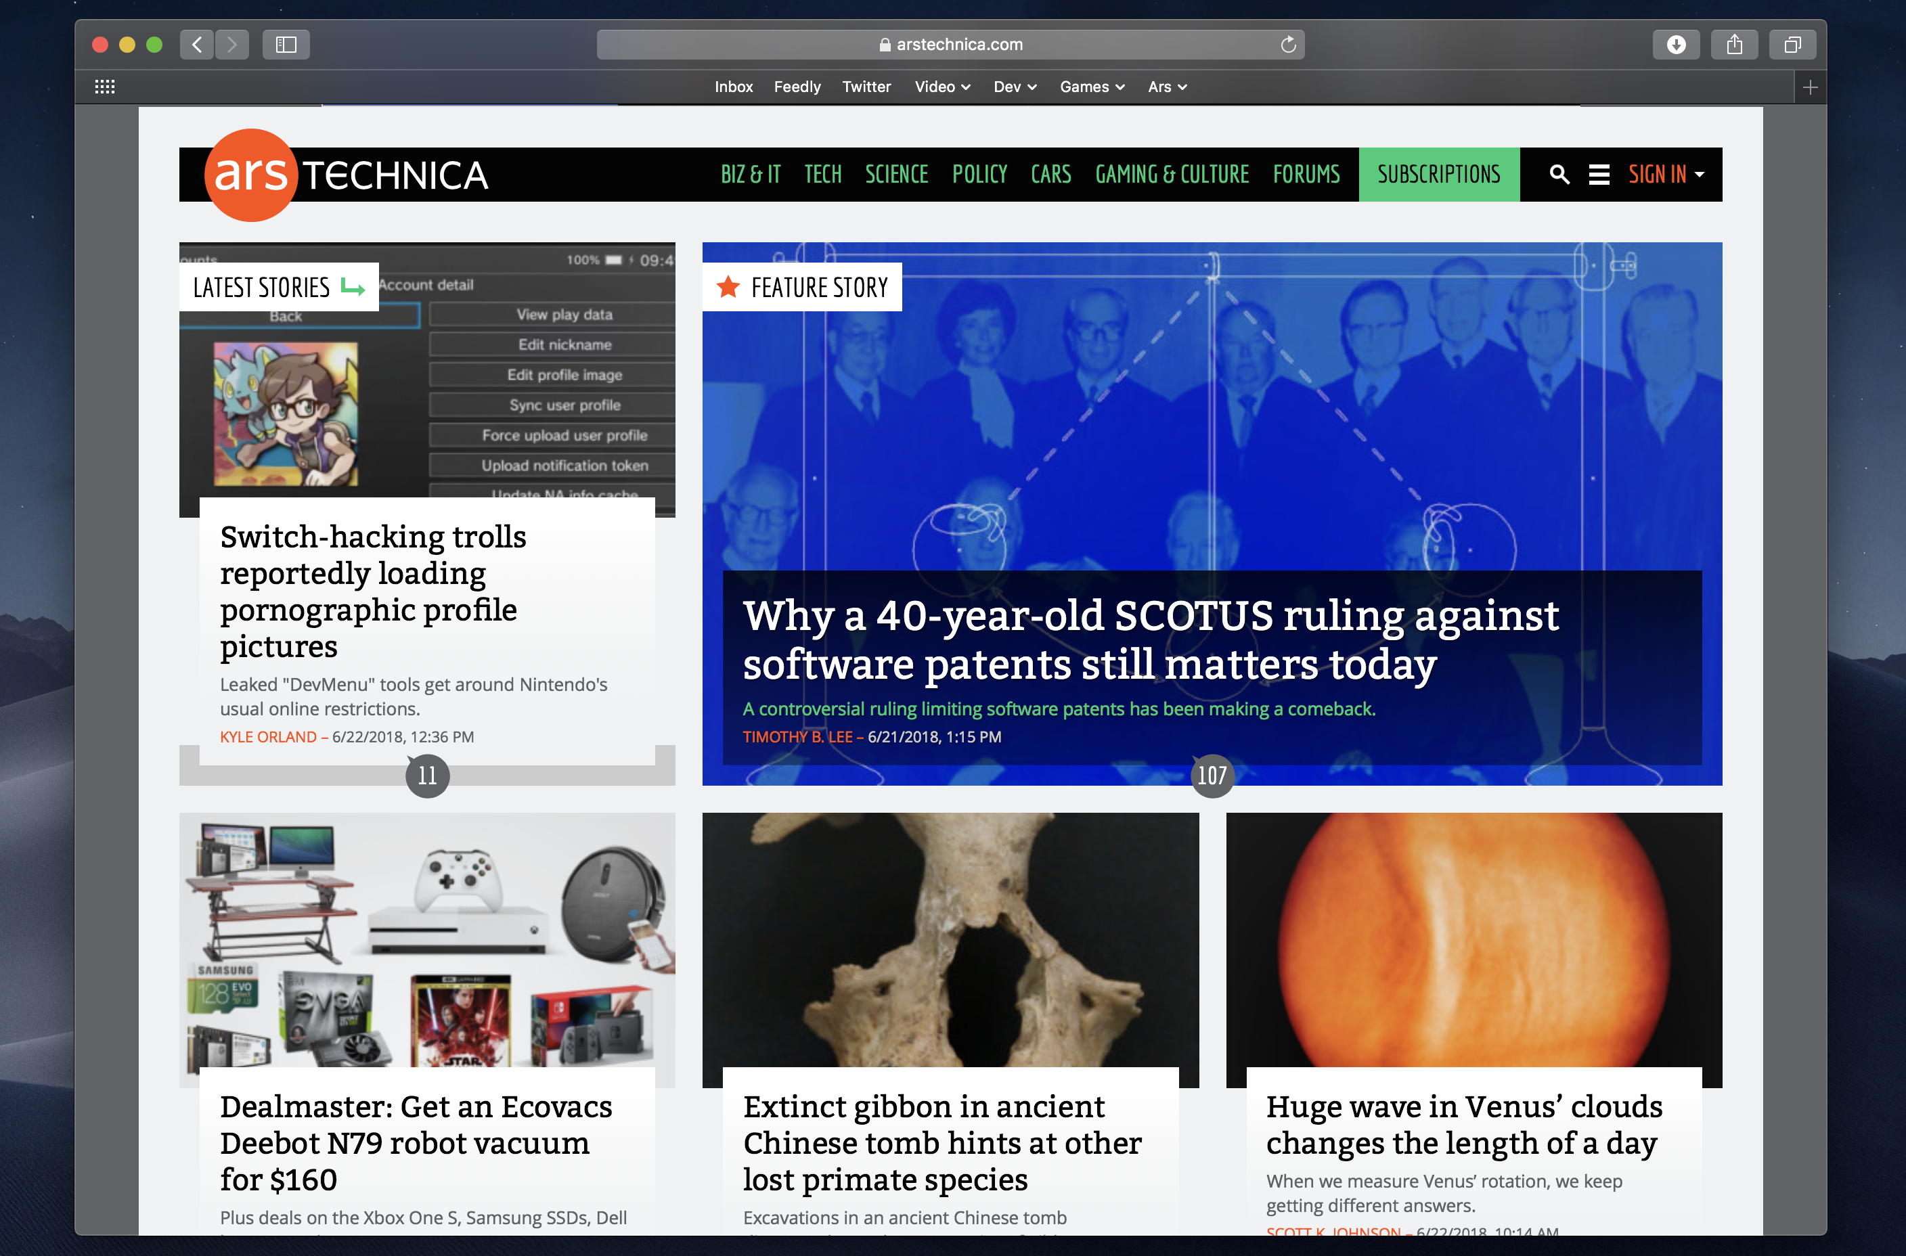Open the Safari downloads button

1676,45
